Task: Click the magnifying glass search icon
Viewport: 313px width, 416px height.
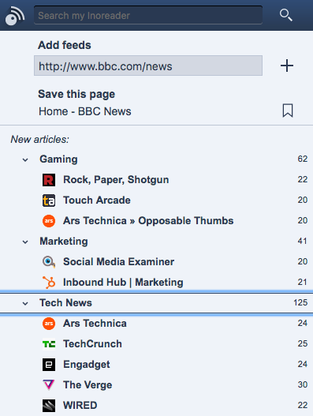Action: pyautogui.click(x=286, y=15)
